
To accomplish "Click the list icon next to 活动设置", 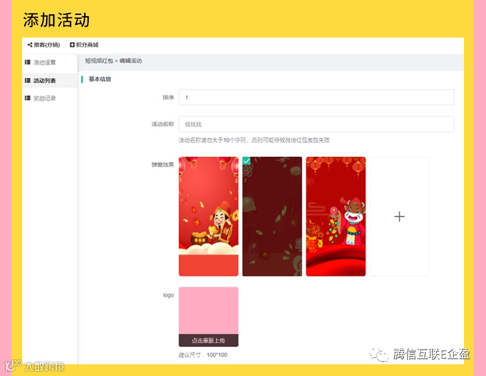I will (x=28, y=62).
